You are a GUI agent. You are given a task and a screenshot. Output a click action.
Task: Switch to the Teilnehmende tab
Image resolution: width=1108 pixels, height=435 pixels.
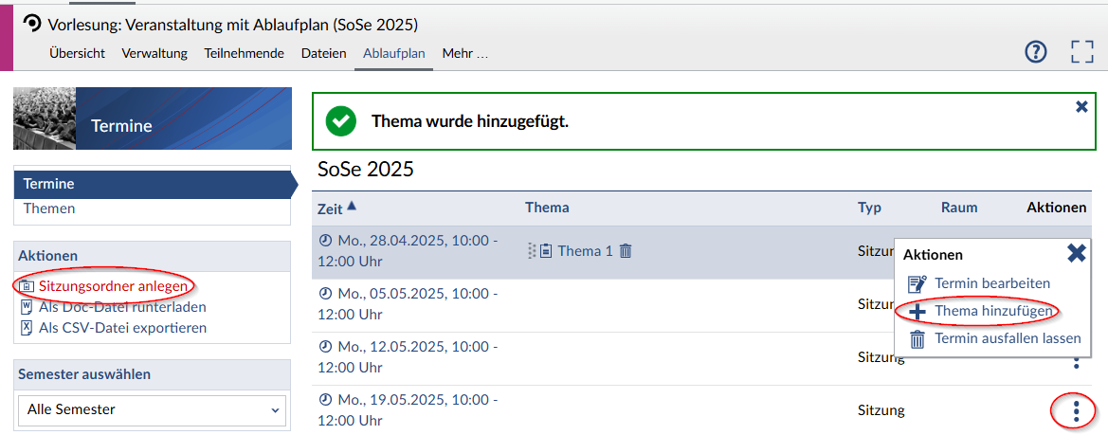click(244, 53)
